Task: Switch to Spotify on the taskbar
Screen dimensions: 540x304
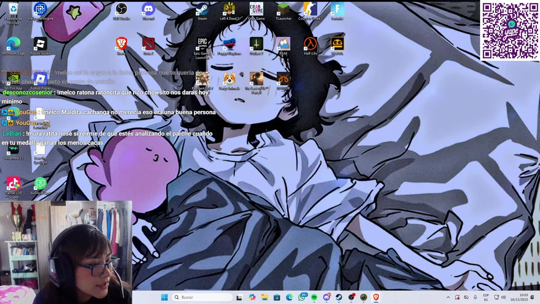Action: pyautogui.click(x=314, y=297)
